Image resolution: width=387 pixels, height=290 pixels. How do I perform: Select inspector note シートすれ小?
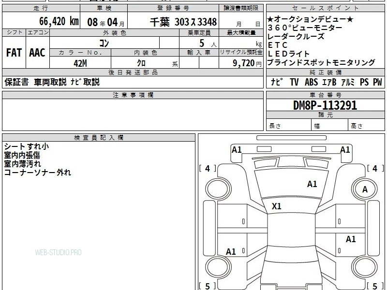pos(27,146)
